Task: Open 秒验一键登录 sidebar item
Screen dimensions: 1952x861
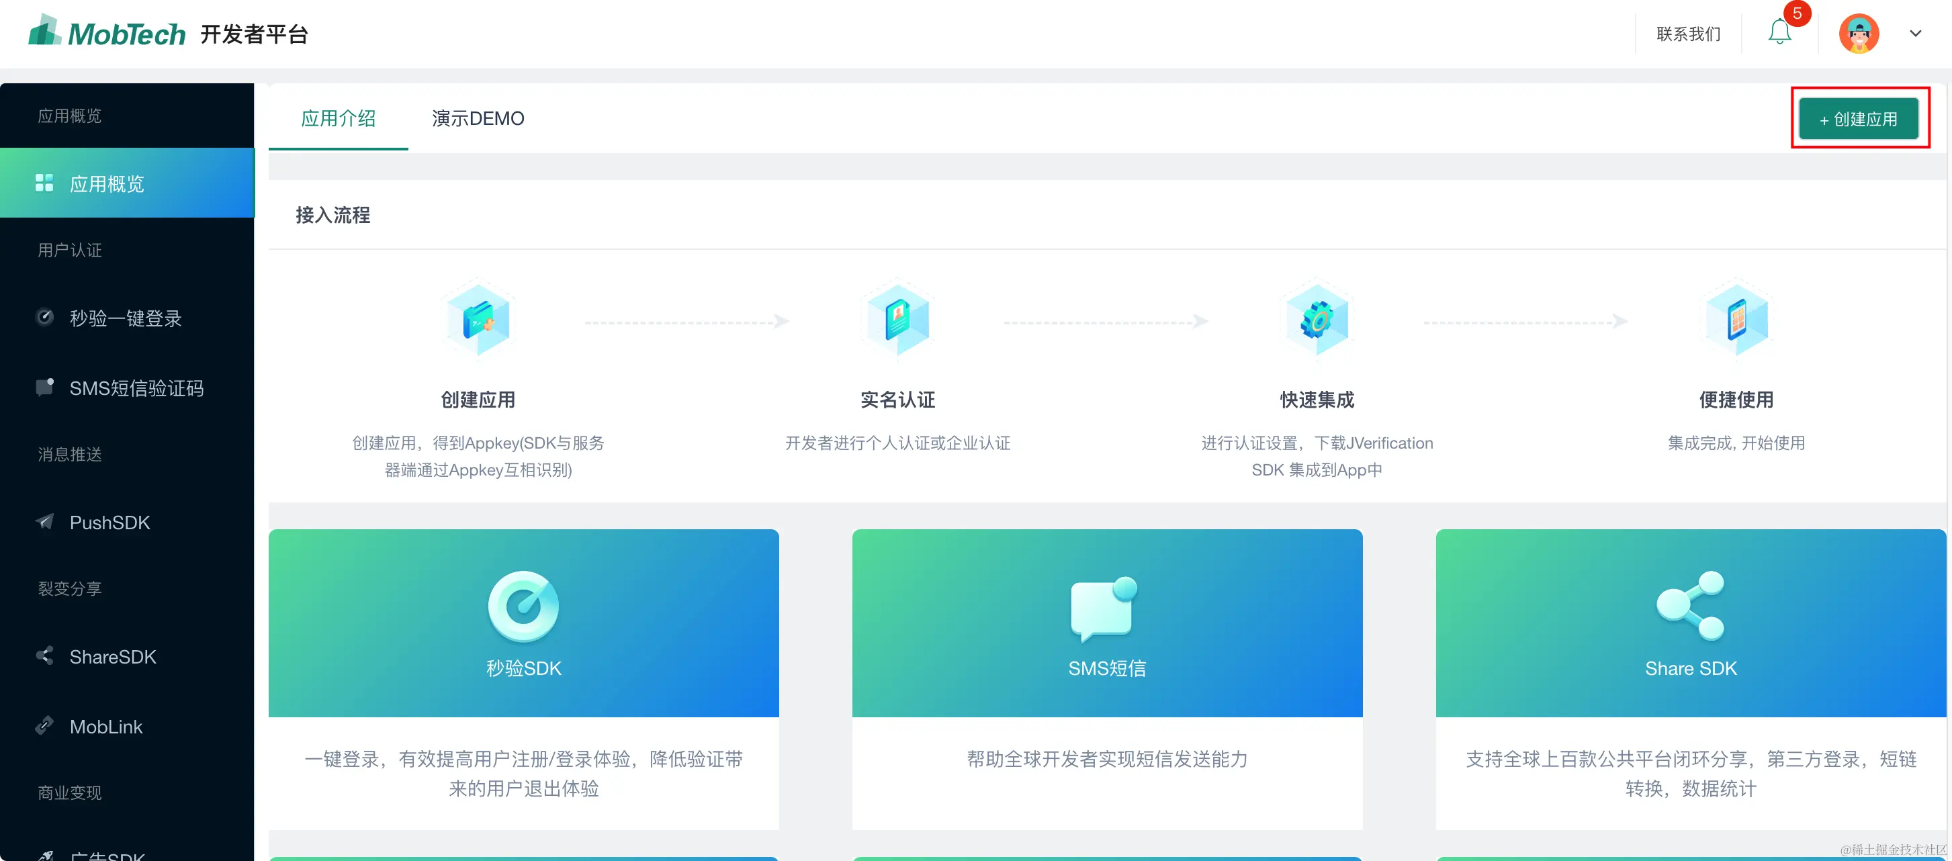Action: click(125, 318)
